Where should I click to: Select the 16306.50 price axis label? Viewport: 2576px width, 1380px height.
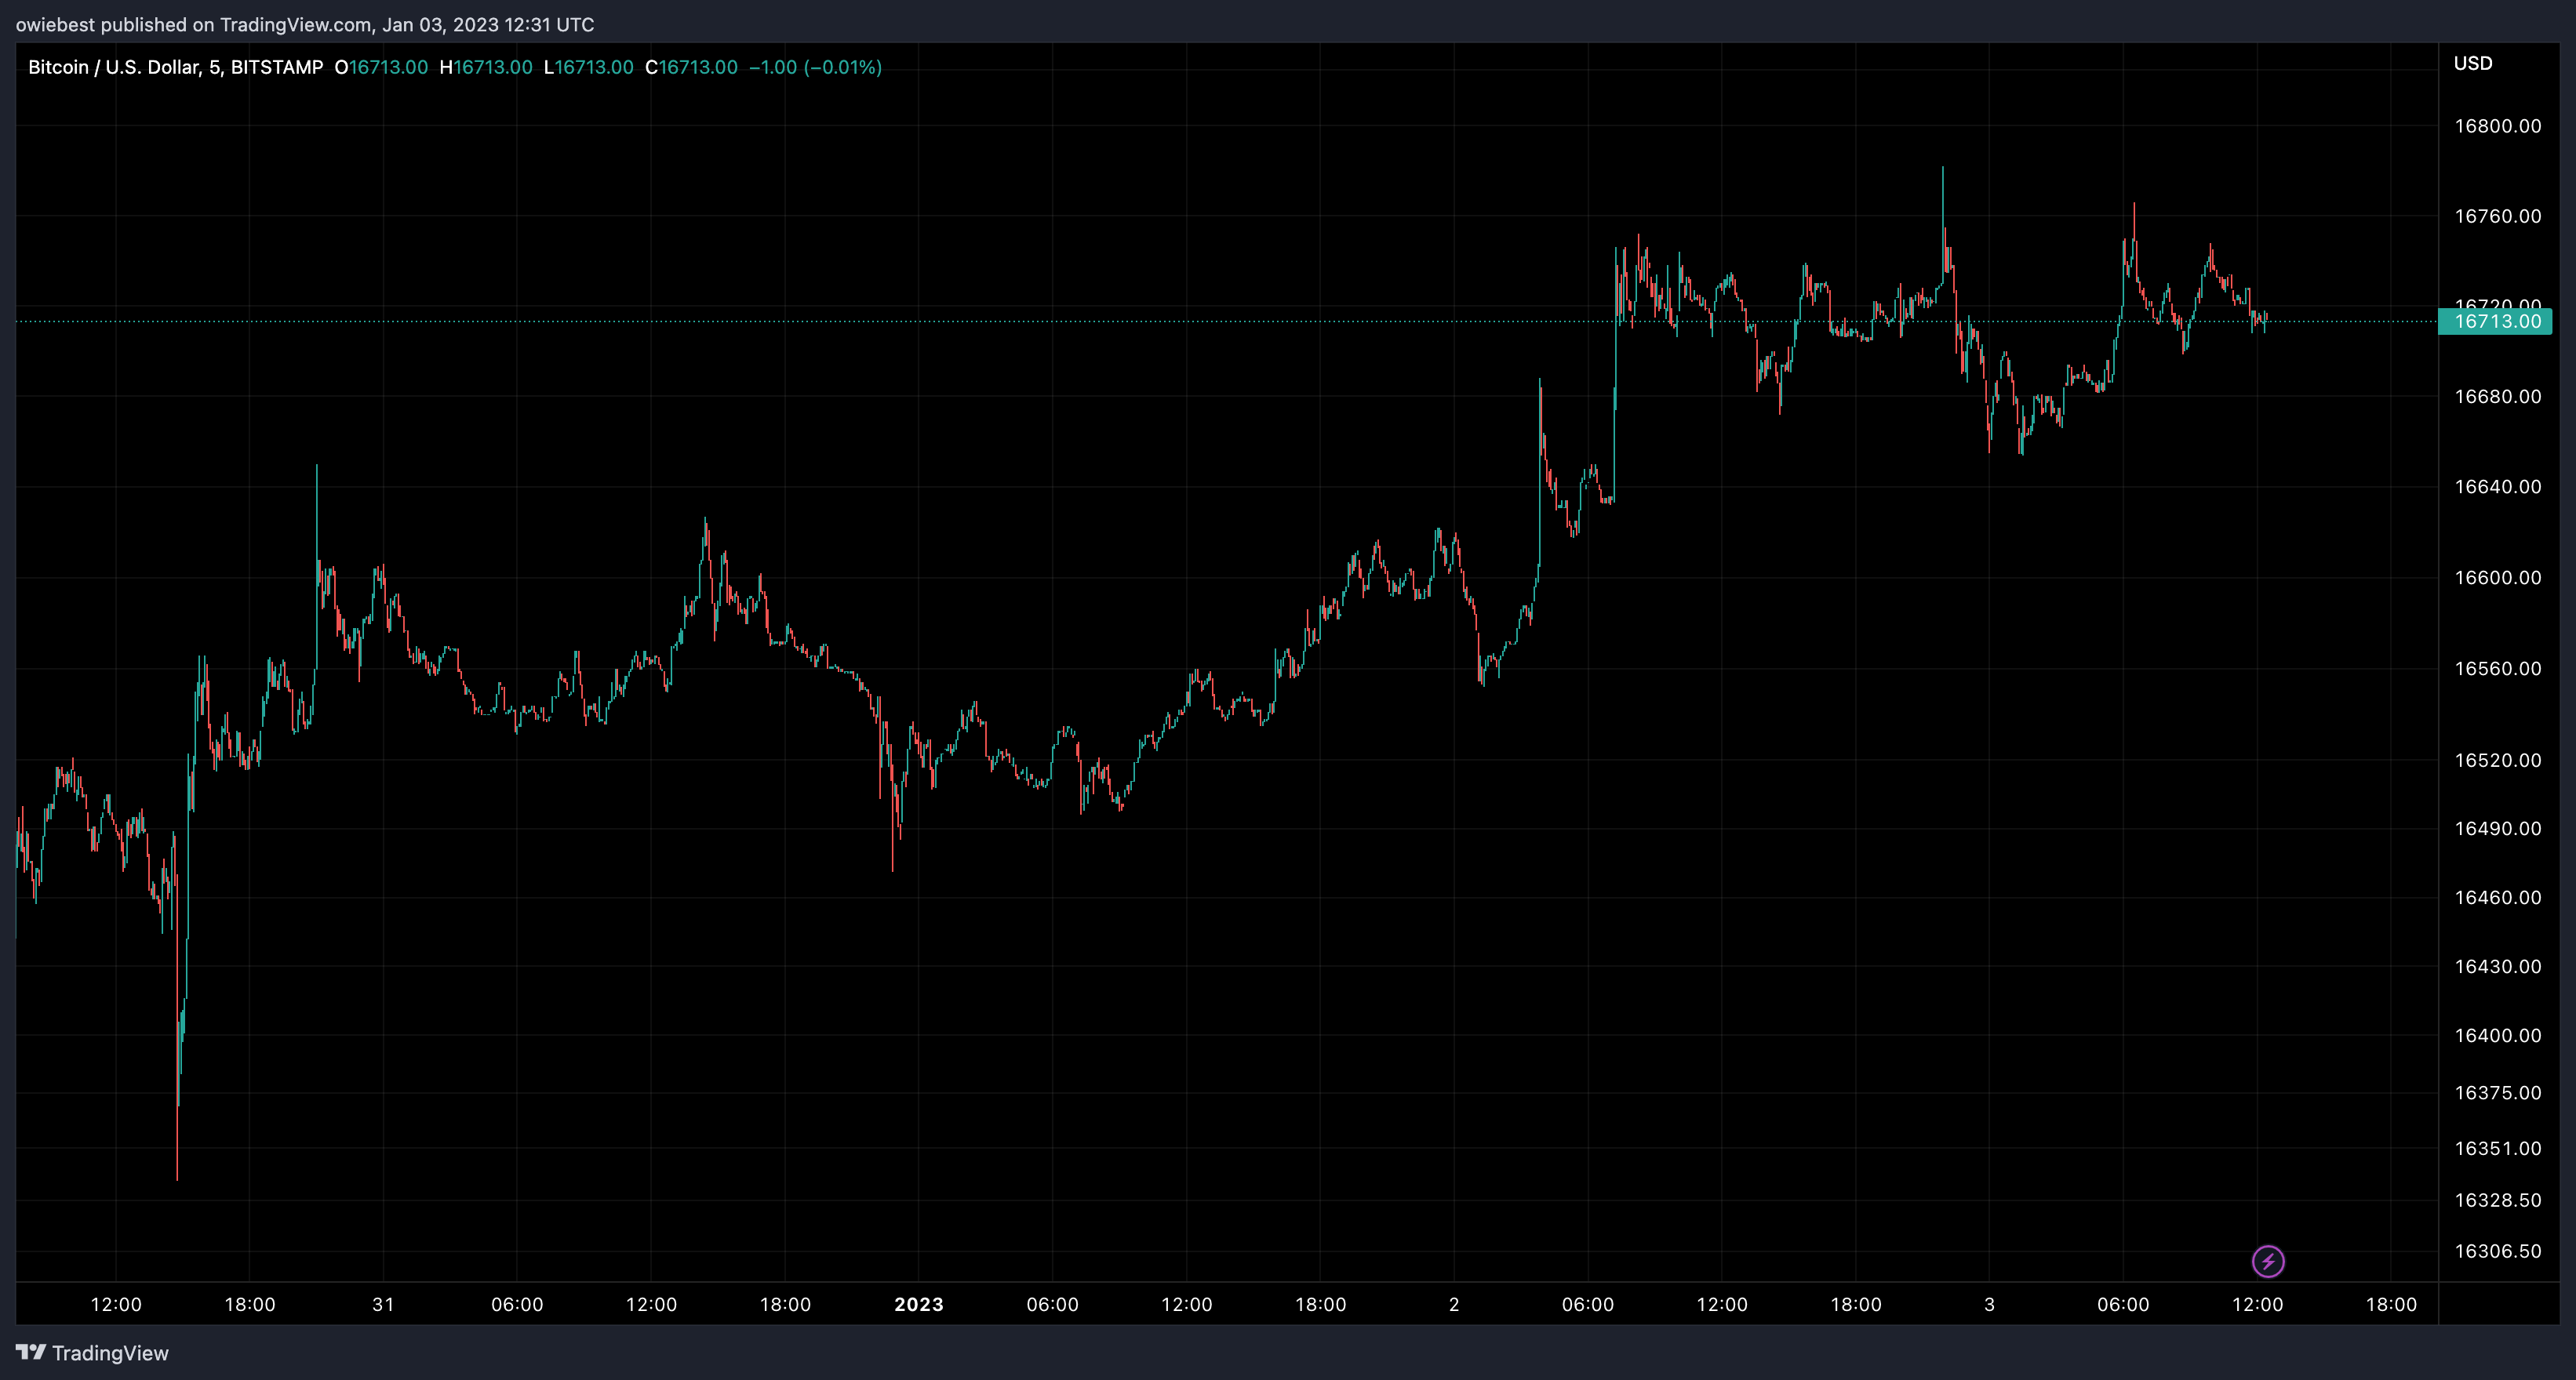pyautogui.click(x=2497, y=1251)
